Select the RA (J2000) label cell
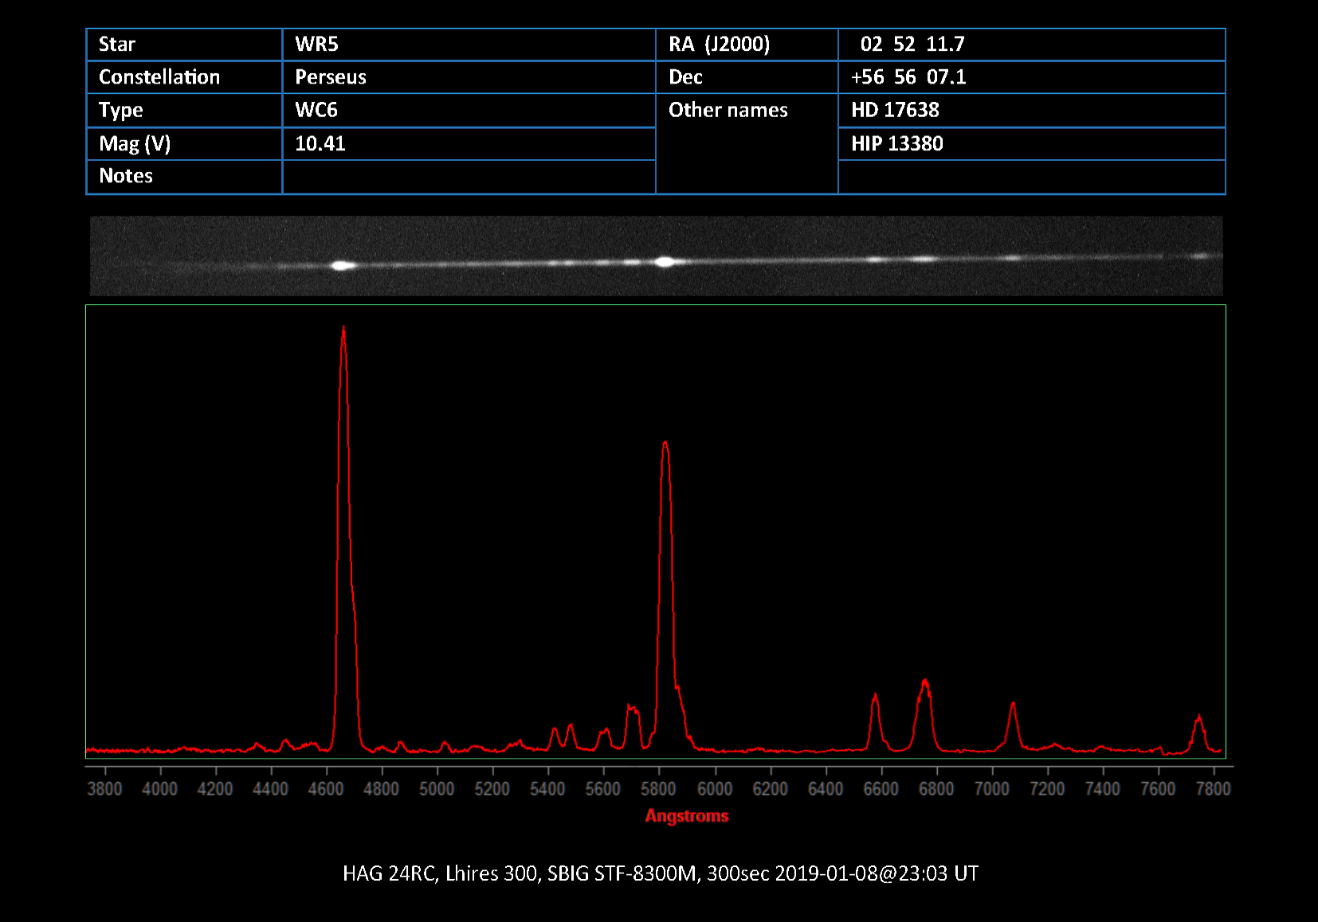 tap(719, 45)
